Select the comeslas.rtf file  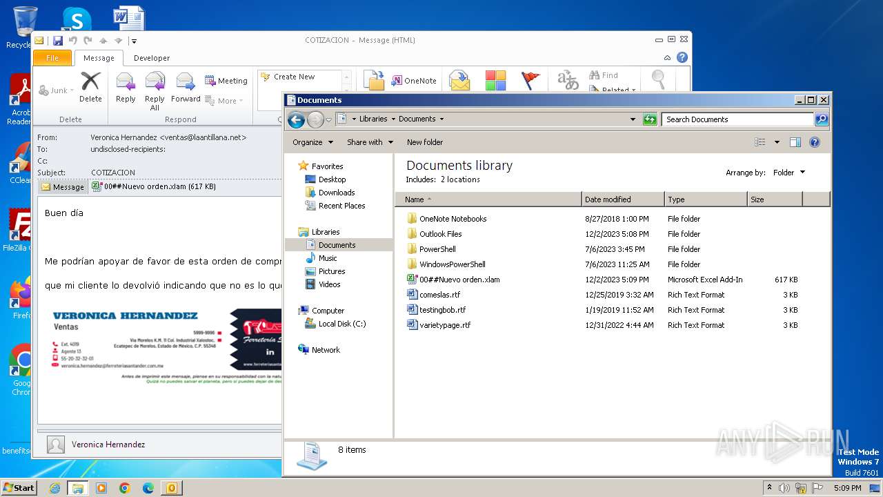(433, 295)
